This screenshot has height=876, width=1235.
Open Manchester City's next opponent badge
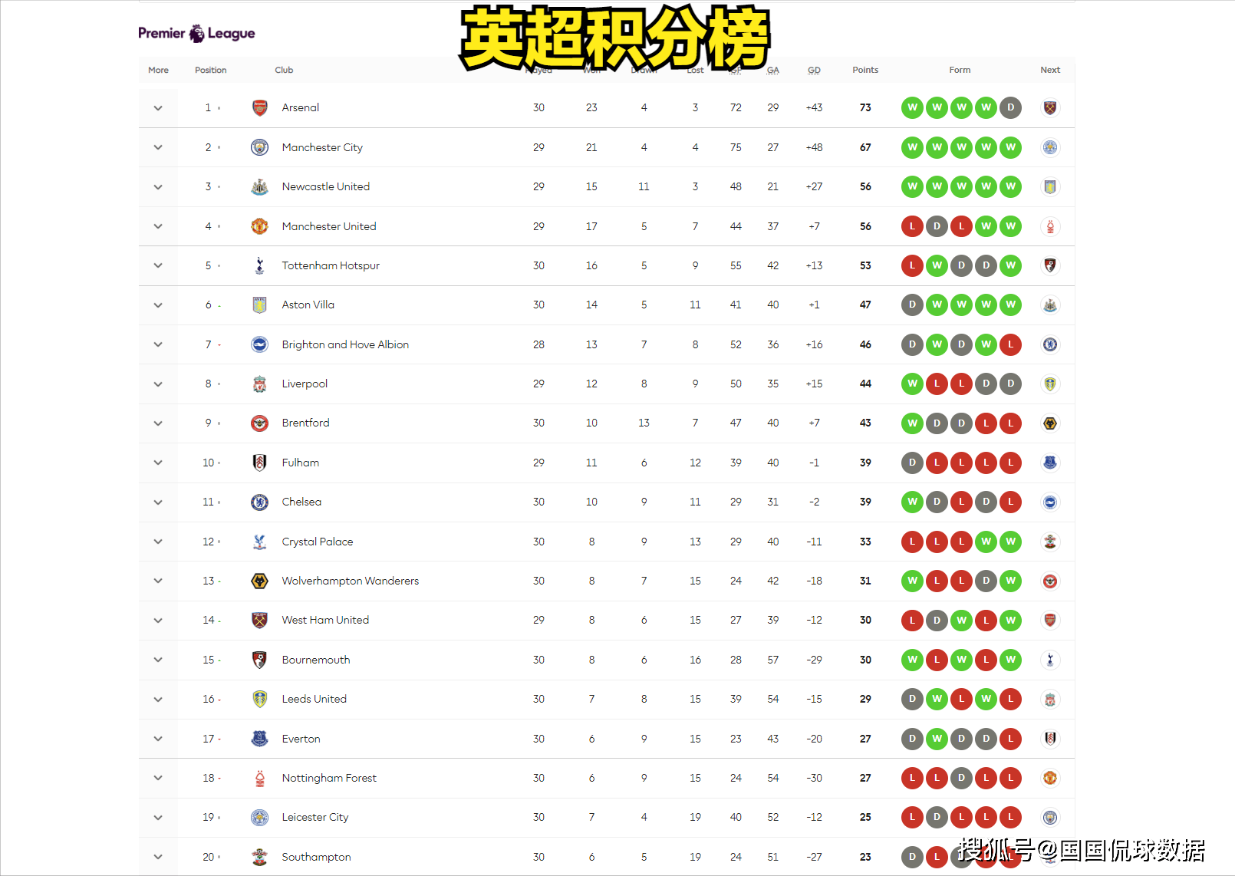point(1050,147)
